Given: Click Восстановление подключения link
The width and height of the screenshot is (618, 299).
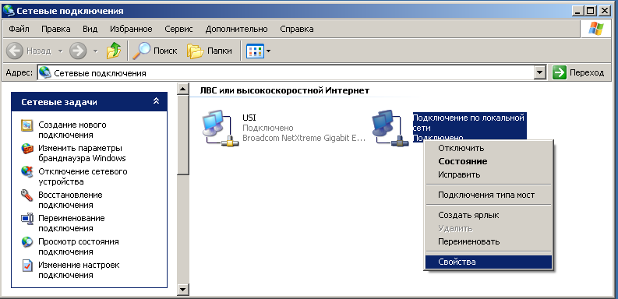Looking at the screenshot, I should [70, 200].
